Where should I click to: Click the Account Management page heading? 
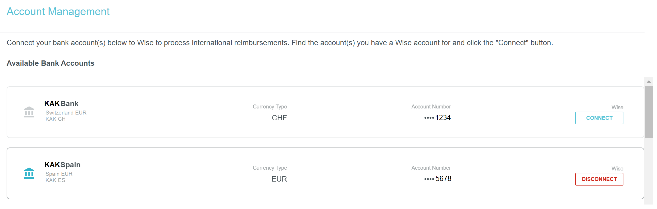[58, 12]
